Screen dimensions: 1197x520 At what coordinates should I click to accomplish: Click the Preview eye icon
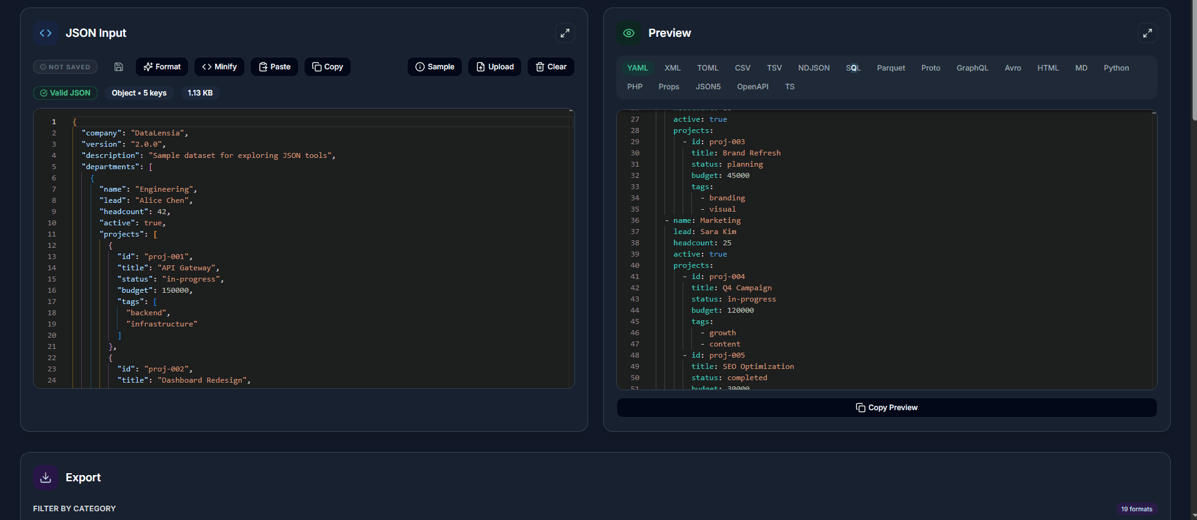click(x=629, y=33)
